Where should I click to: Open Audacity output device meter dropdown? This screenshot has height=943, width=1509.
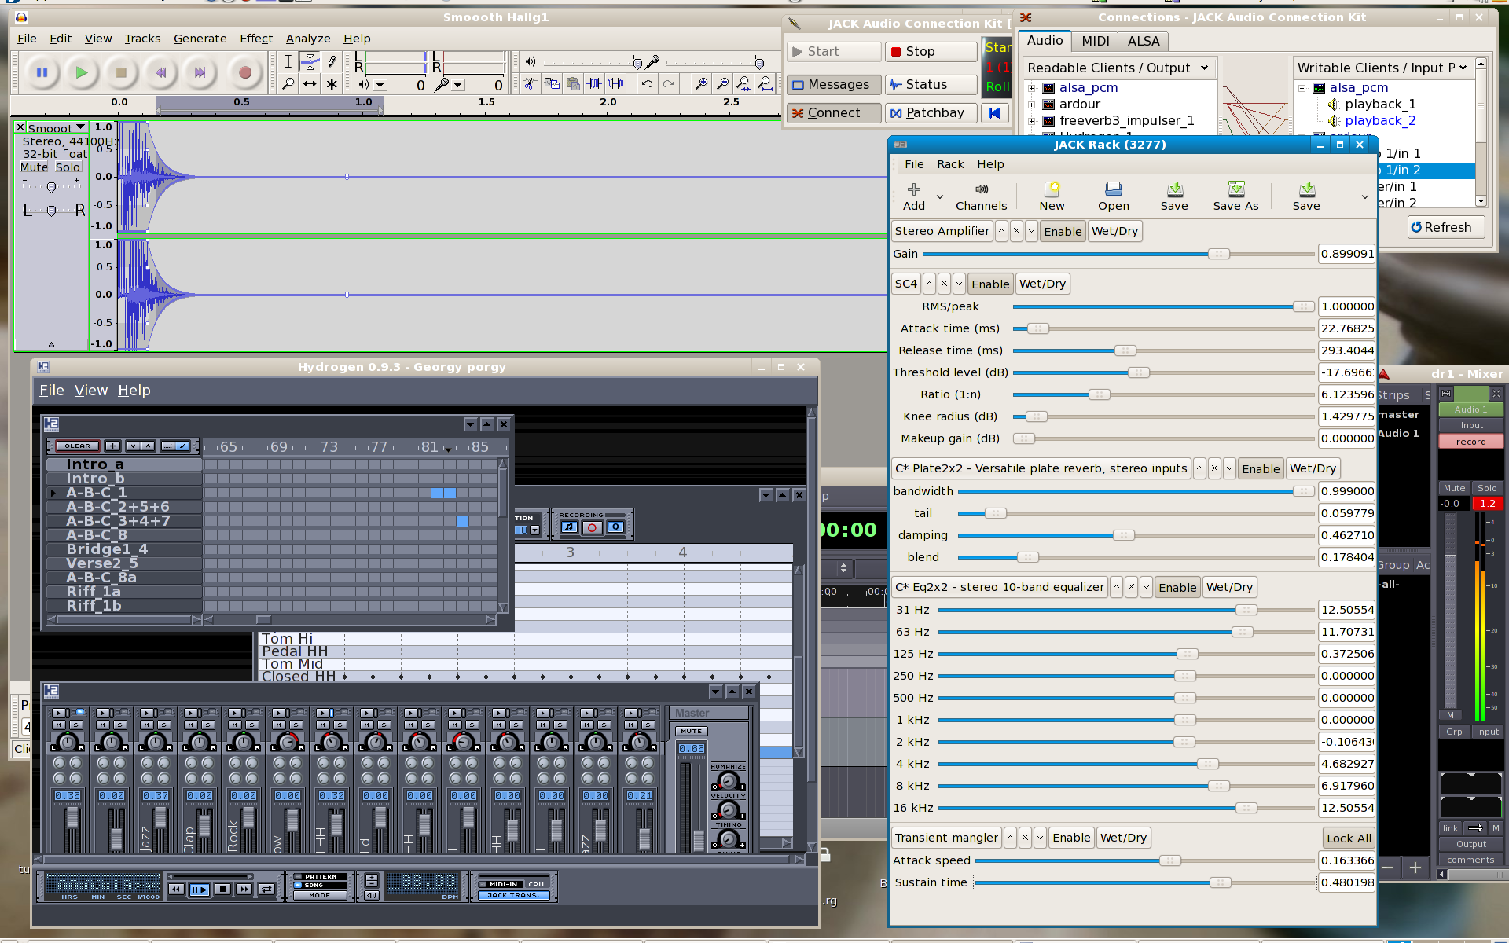click(x=380, y=85)
